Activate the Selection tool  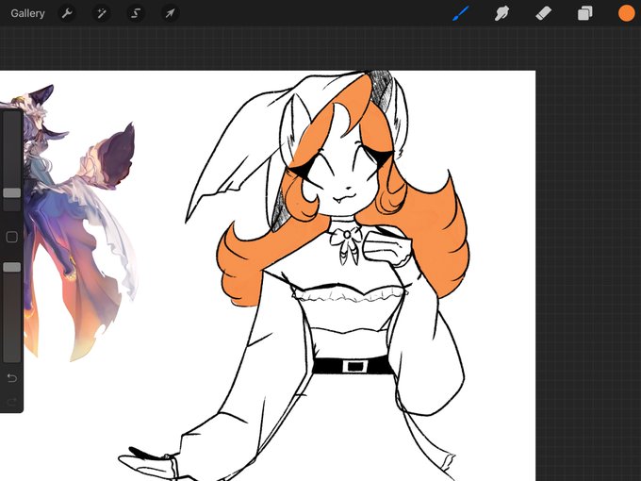coord(136,13)
